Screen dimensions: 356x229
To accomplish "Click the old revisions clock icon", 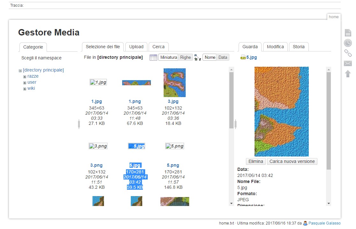I will pos(348,42).
